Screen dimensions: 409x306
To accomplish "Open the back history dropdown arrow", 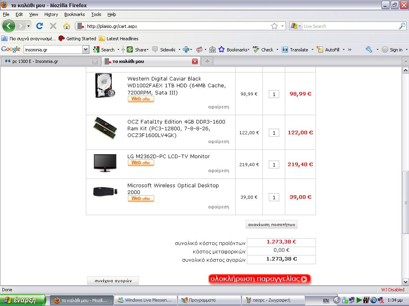I will 28,26.
